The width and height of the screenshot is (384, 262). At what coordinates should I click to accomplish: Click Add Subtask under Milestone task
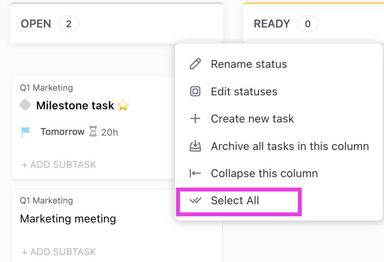click(x=59, y=165)
